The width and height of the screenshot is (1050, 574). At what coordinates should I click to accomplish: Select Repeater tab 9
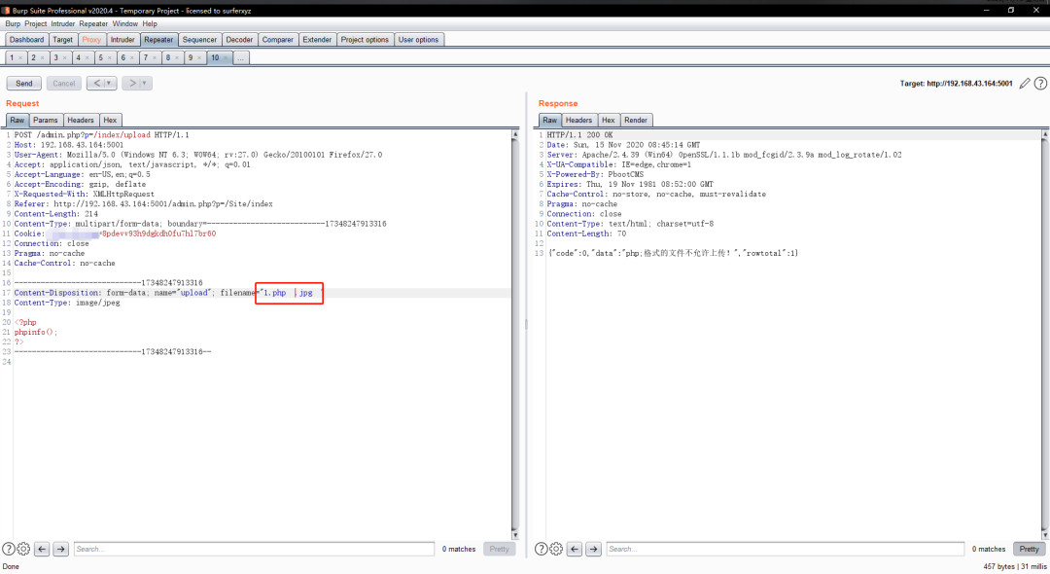tap(191, 57)
